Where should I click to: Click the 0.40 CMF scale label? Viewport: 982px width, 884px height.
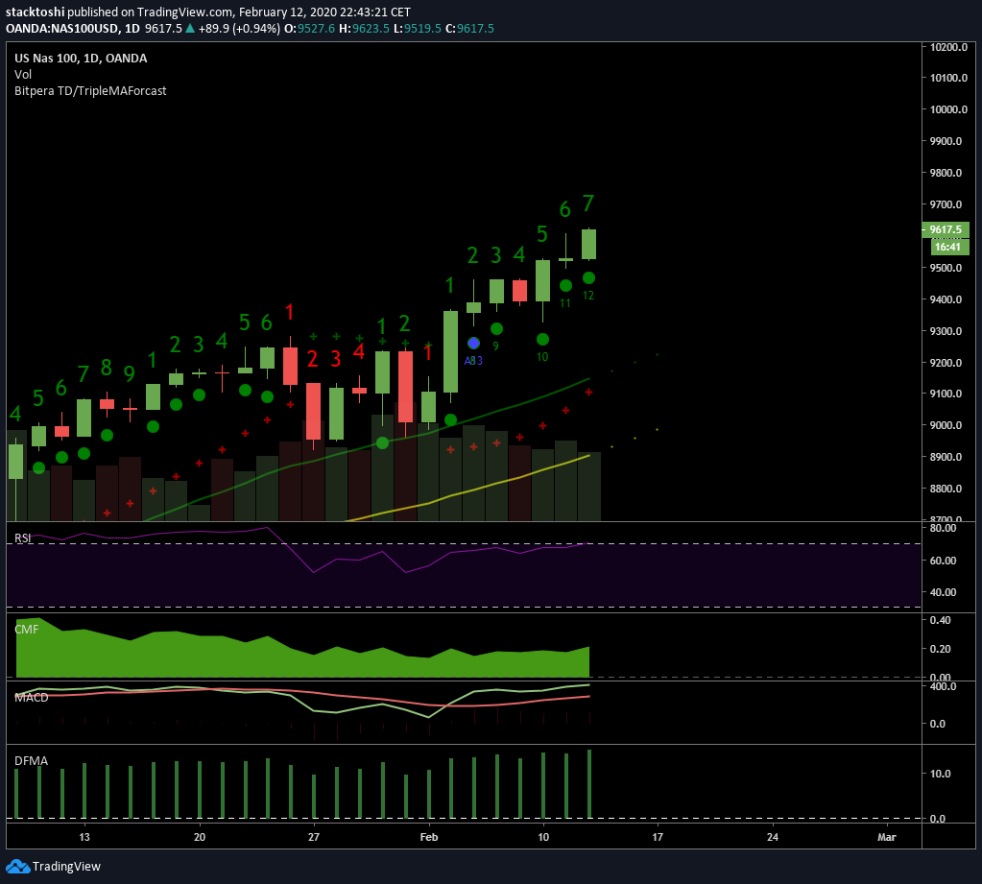(x=941, y=620)
